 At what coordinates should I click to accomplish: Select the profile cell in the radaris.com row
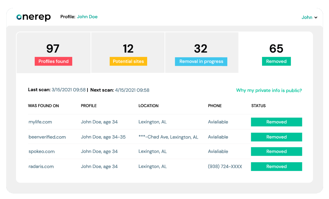pyautogui.click(x=99, y=166)
